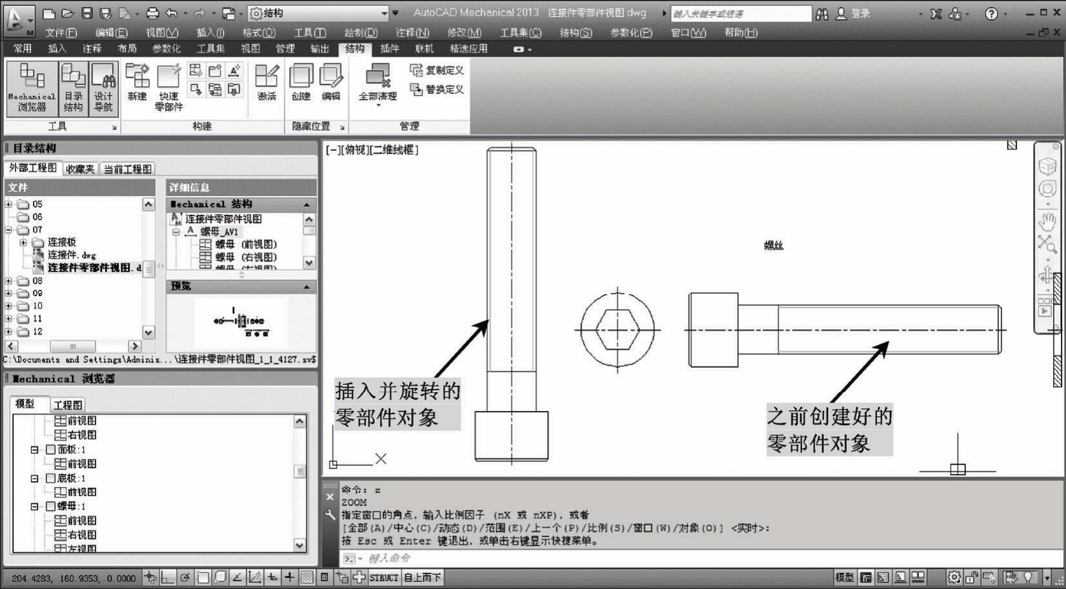Click the 替换定义 button

click(437, 90)
